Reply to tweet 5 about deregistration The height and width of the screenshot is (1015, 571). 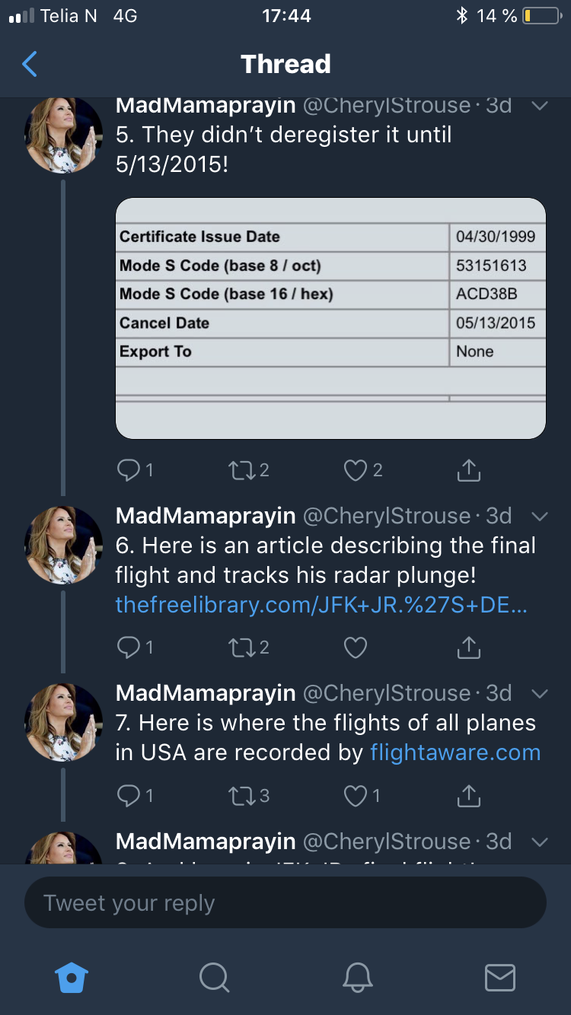(128, 471)
